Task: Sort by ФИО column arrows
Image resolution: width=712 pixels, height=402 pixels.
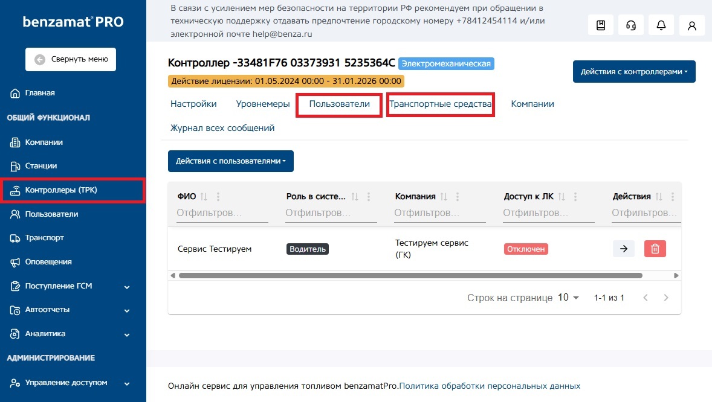Action: 204,197
